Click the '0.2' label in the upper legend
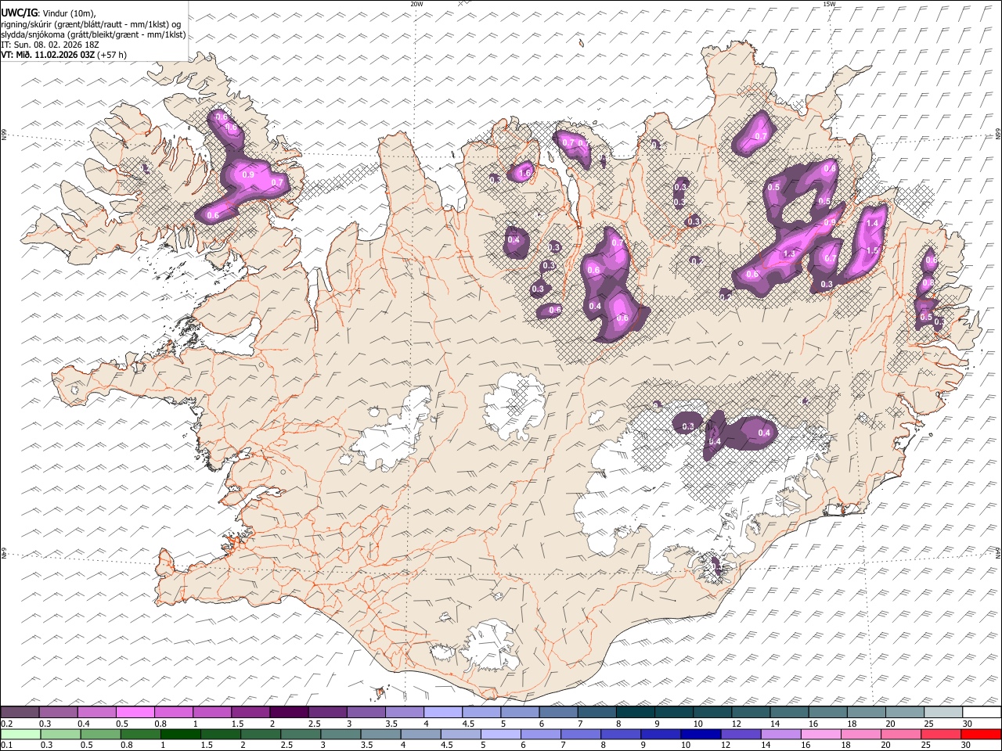Viewport: 1002px width, 751px height. pyautogui.click(x=6, y=724)
